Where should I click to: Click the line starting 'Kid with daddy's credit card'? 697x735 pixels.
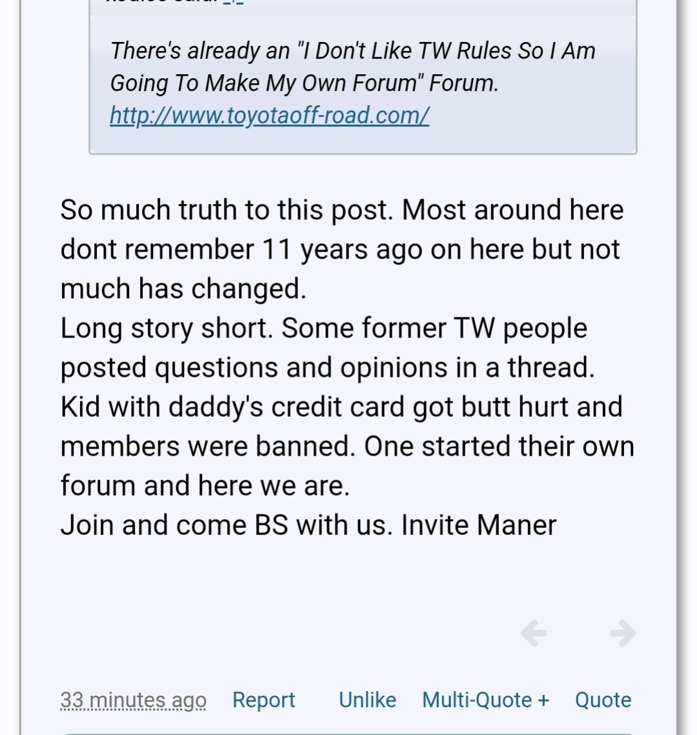coord(341,407)
